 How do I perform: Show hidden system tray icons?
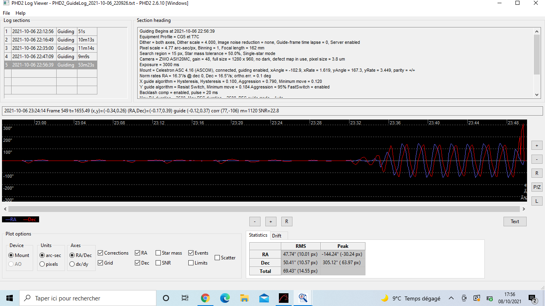pyautogui.click(x=451, y=298)
